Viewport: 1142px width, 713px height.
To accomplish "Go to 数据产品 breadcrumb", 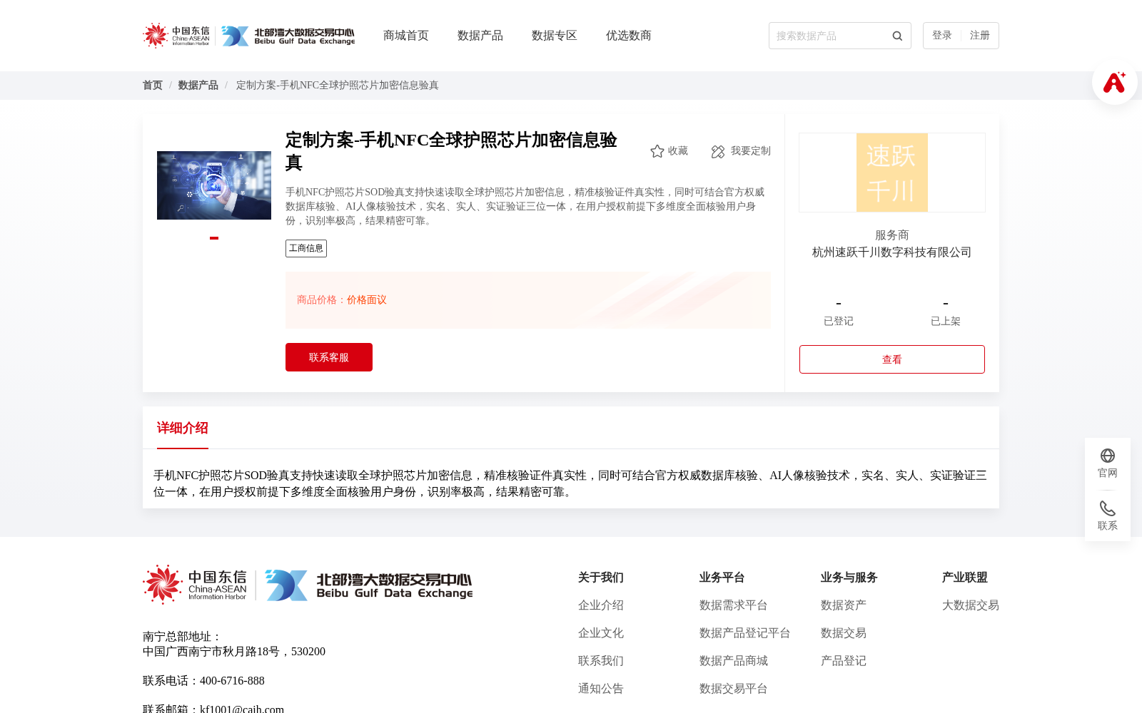I will [198, 86].
